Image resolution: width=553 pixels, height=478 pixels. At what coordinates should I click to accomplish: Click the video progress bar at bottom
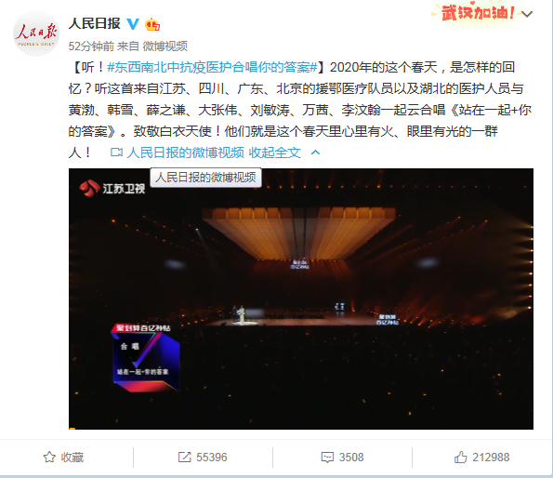(x=301, y=429)
